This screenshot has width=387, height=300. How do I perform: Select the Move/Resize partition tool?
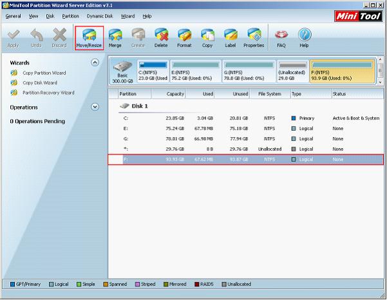click(x=89, y=38)
